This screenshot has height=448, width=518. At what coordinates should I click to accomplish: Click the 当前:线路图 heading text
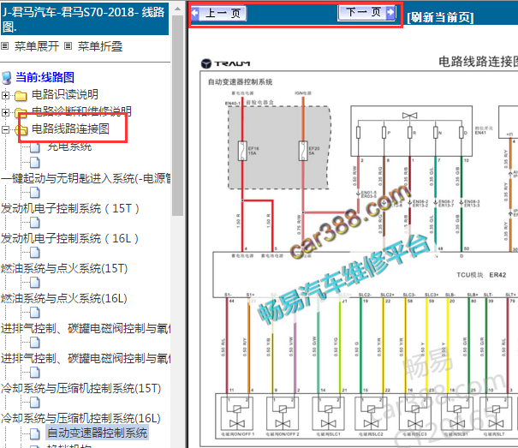45,77
